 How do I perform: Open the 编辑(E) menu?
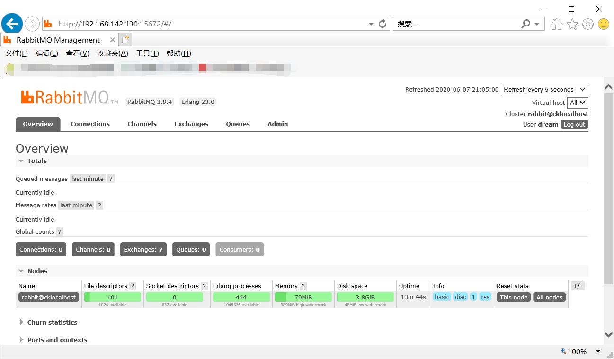pyautogui.click(x=47, y=53)
